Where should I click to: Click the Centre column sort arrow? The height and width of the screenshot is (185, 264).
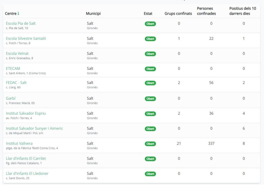[x=18, y=14]
